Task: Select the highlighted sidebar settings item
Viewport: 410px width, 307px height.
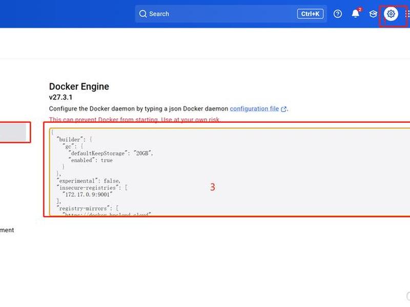Action: pyautogui.click(x=13, y=132)
